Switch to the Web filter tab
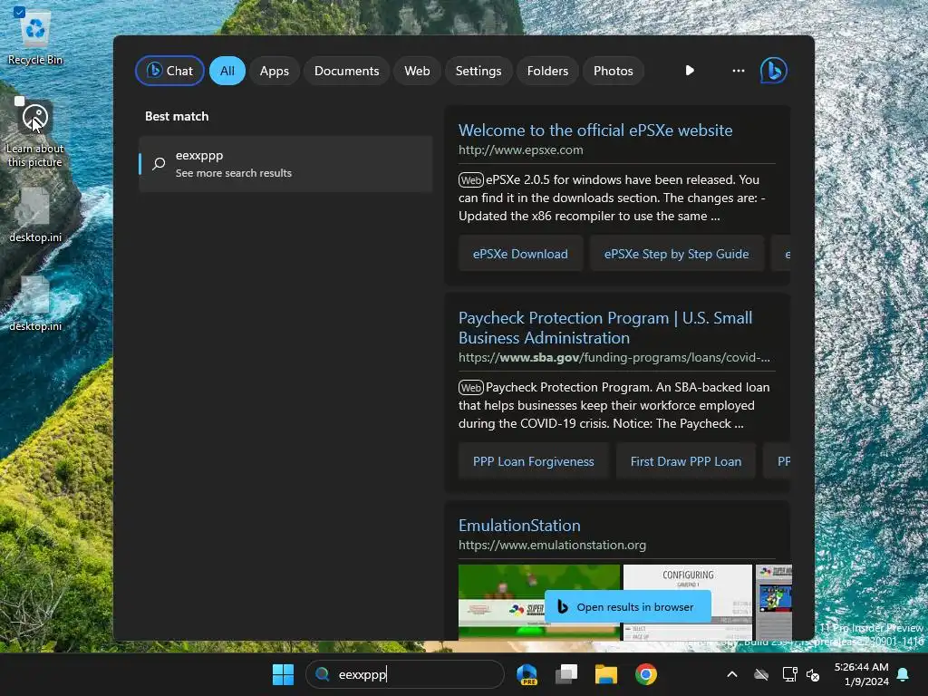The width and height of the screenshot is (928, 696). click(x=417, y=71)
